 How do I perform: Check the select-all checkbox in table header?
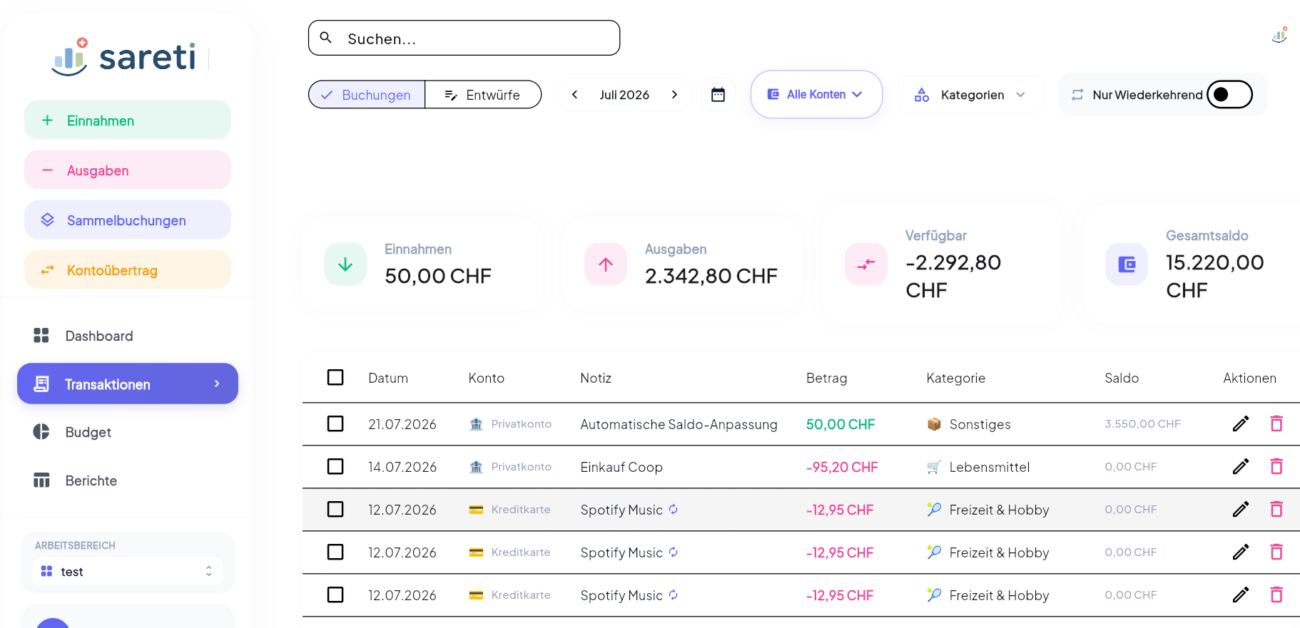click(x=335, y=378)
